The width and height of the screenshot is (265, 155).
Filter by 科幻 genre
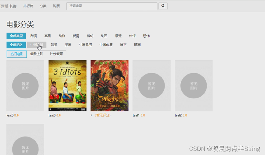(x=90, y=36)
